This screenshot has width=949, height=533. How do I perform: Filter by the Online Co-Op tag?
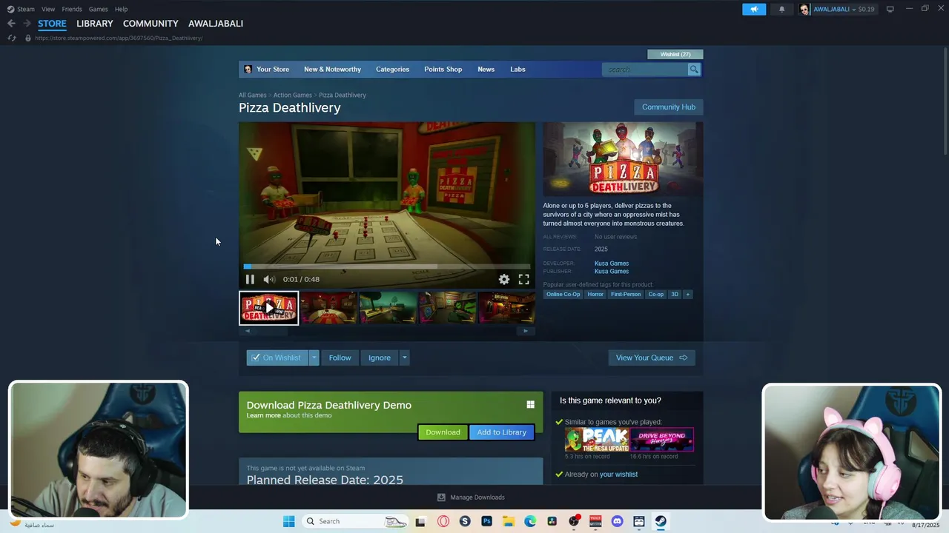click(x=563, y=294)
